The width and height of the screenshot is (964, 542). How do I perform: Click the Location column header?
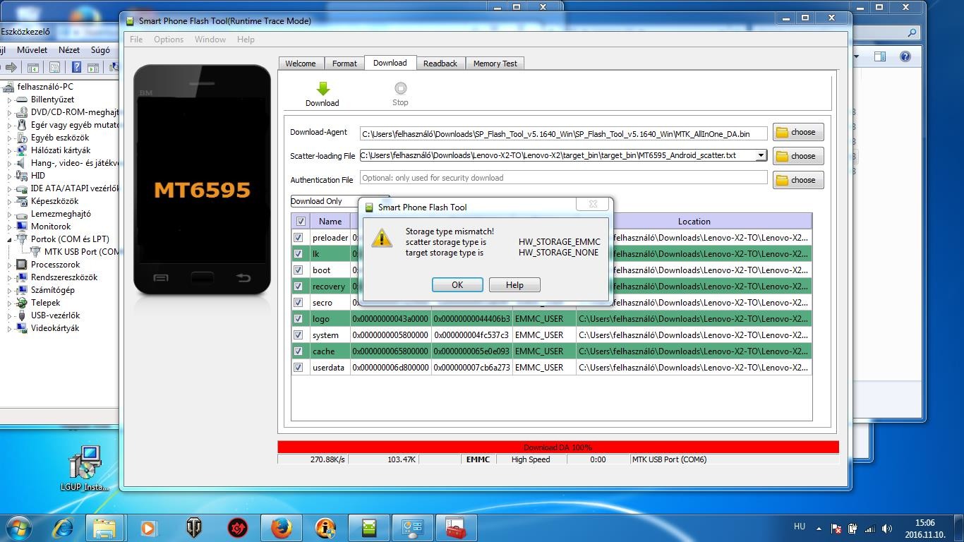pos(694,221)
